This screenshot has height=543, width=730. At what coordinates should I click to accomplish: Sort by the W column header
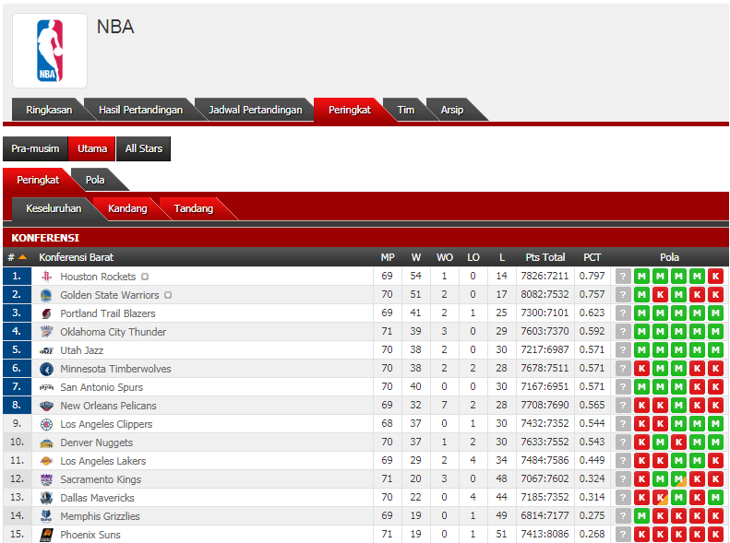(x=415, y=257)
